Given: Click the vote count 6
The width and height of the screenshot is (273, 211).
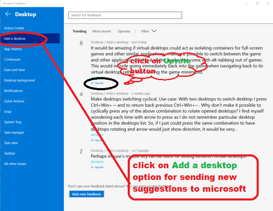Looking at the screenshot, I should (x=81, y=43).
